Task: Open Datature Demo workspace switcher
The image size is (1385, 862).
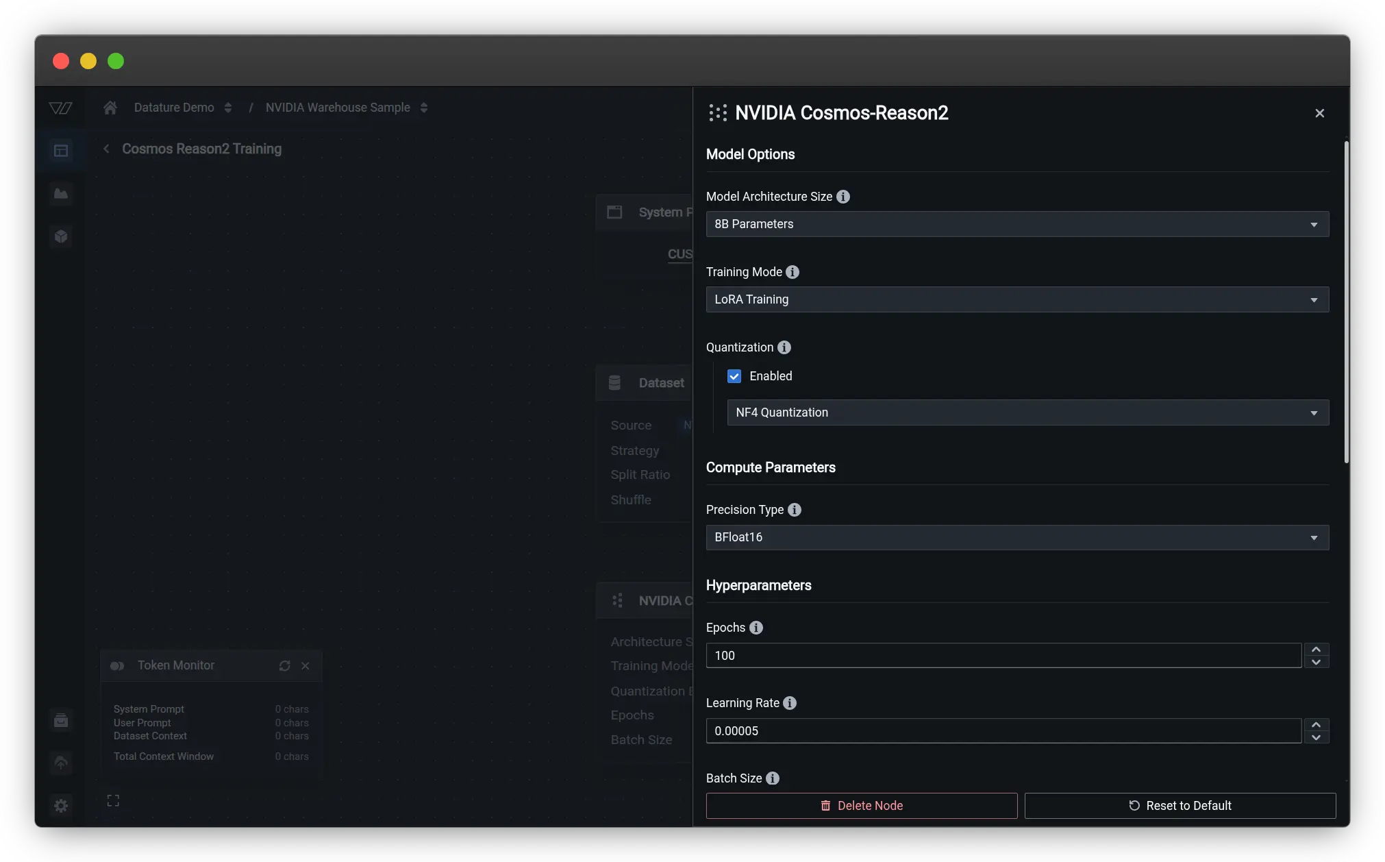Action: [x=228, y=108]
